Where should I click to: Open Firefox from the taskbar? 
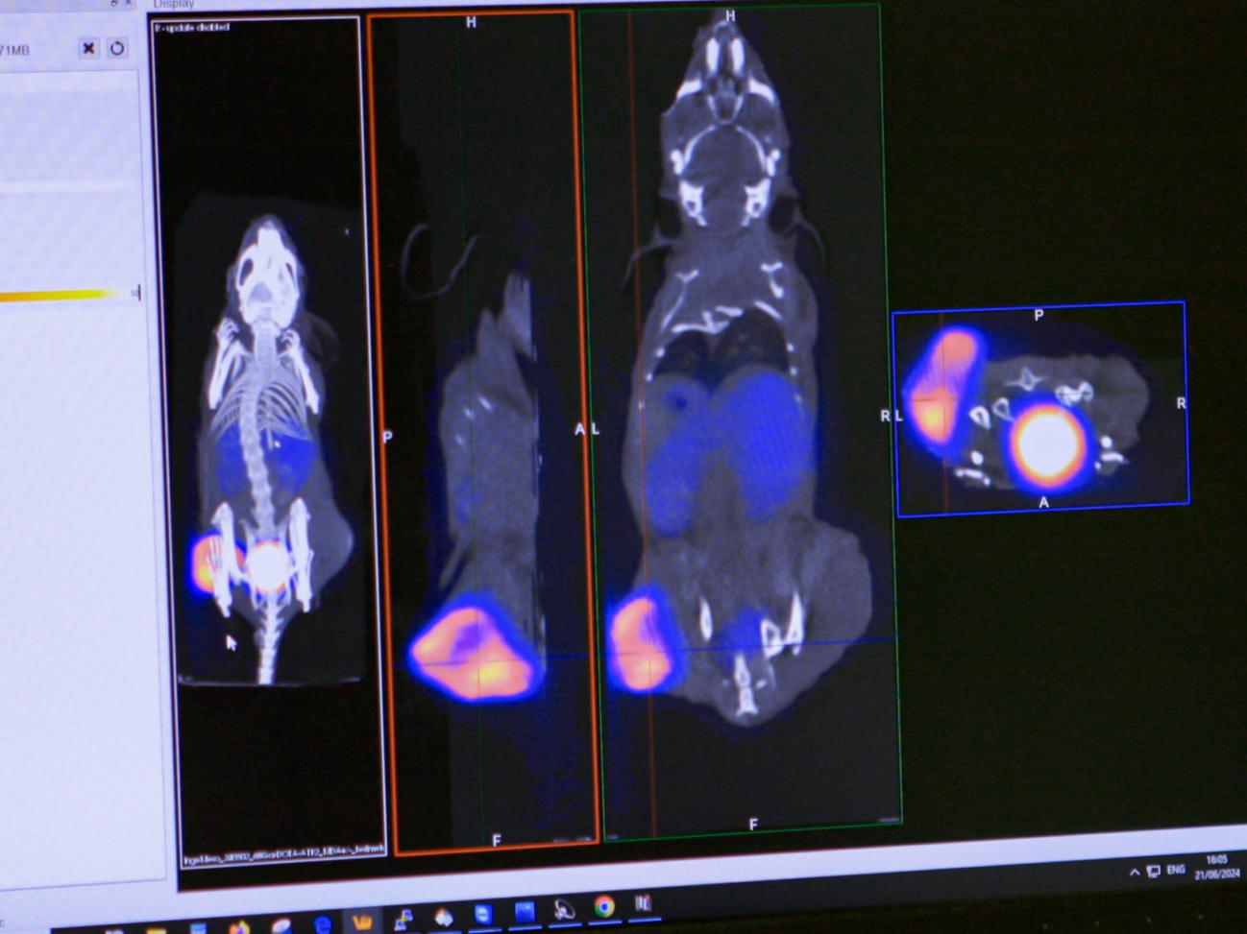239,928
